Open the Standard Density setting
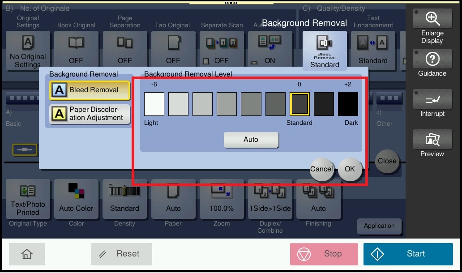Image resolution: width=462 pixels, height=273 pixels. (124, 199)
